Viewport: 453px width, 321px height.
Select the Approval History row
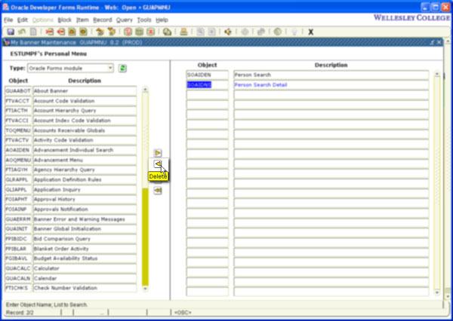[71, 199]
